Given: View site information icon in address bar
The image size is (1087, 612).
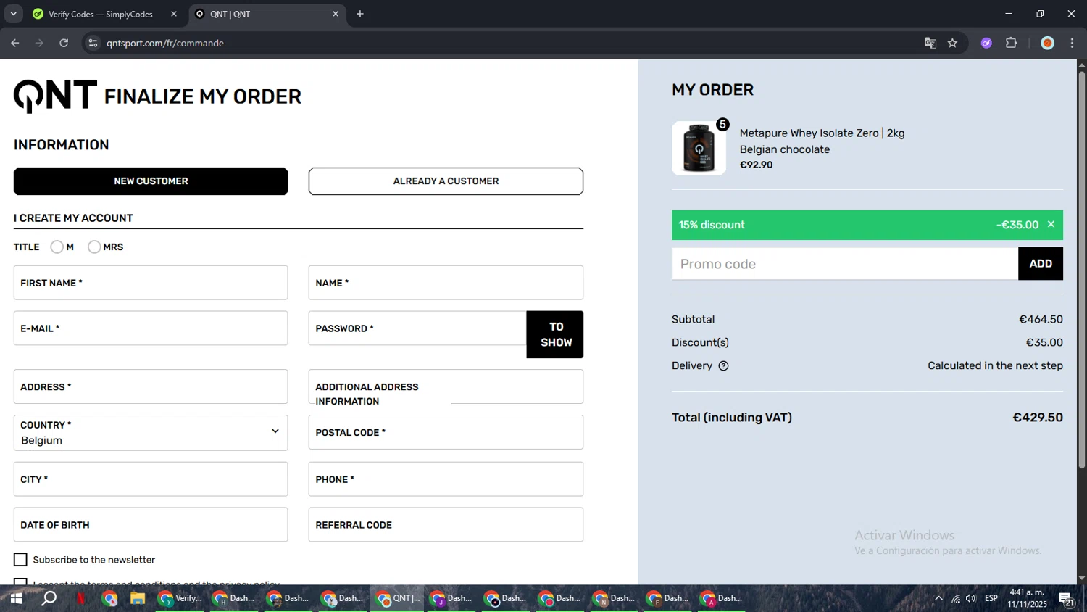Looking at the screenshot, I should (93, 43).
